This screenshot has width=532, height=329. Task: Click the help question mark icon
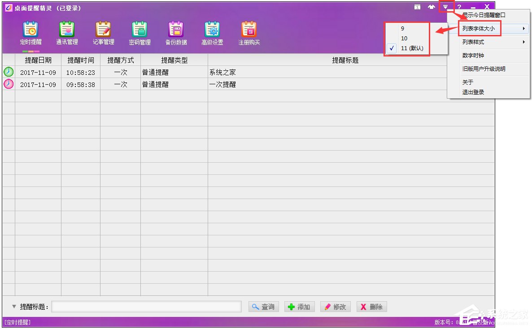click(x=459, y=7)
